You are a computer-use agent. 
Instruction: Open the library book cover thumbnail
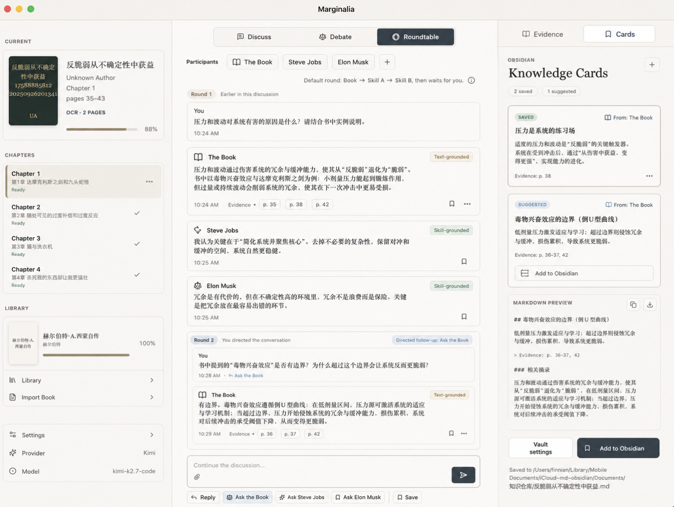coord(23,343)
